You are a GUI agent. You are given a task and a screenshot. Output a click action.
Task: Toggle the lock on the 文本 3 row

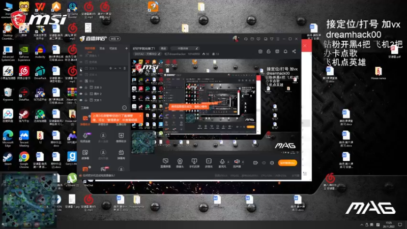point(86,88)
